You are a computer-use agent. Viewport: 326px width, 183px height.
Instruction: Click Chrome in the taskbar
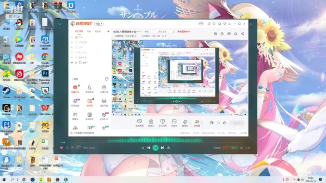[24, 179]
